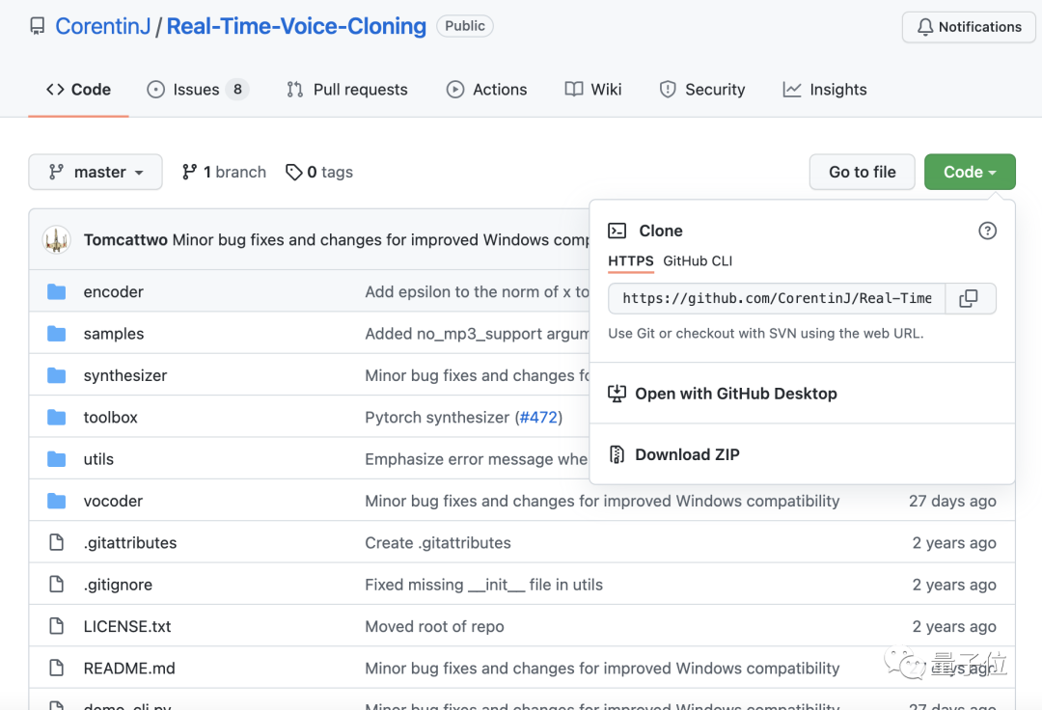Select the GitHub CLI clone tab
The image size is (1042, 710).
[698, 261]
